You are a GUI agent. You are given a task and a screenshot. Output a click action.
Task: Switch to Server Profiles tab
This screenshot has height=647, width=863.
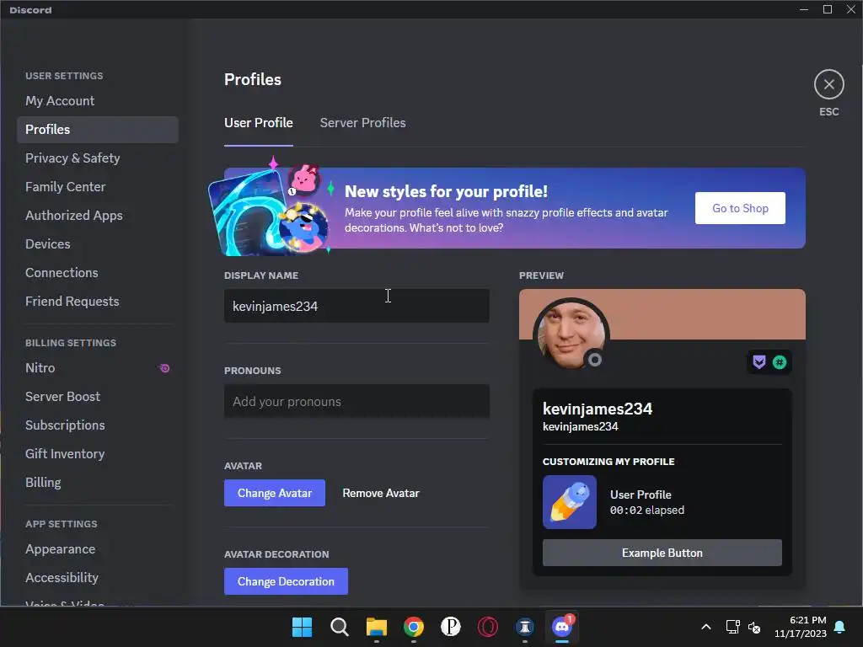click(x=362, y=123)
